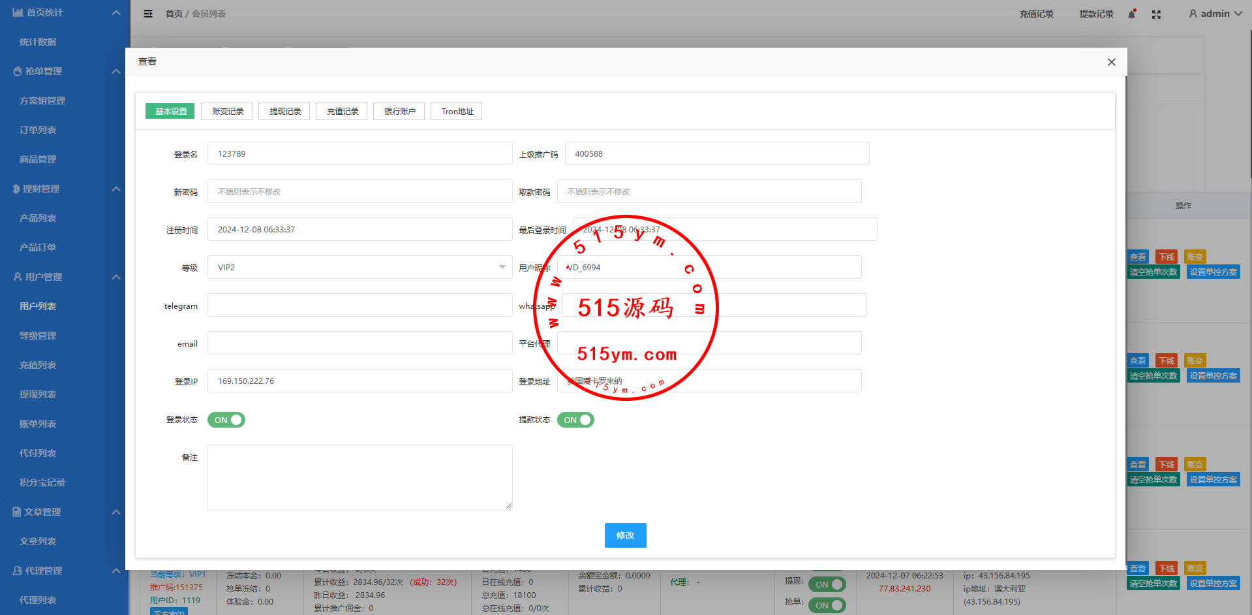
Task: Open 充值记录 link in top header
Action: coord(1036,14)
